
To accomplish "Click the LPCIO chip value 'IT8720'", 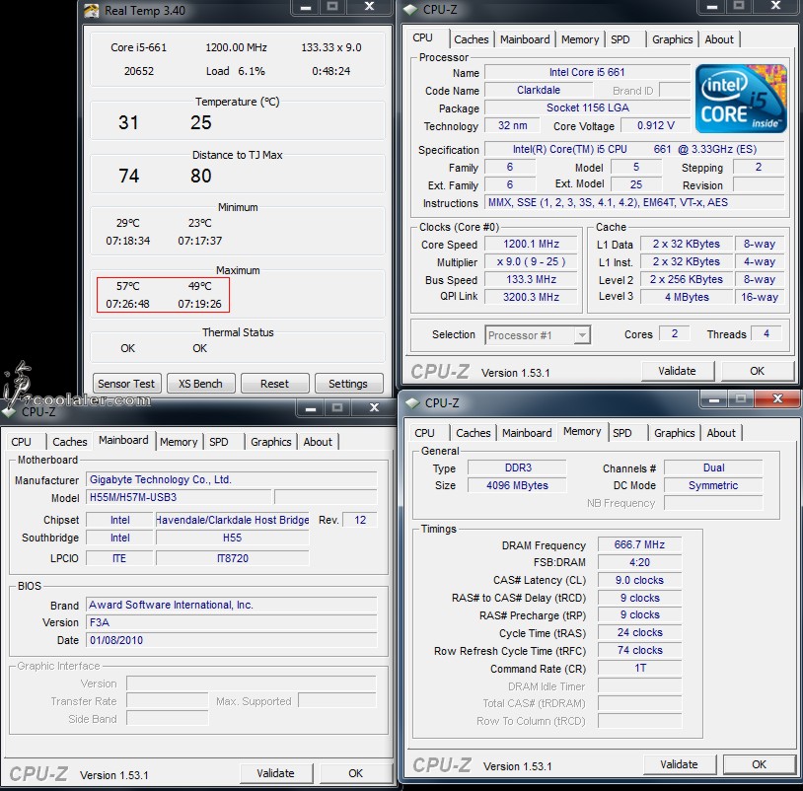I will click(233, 558).
